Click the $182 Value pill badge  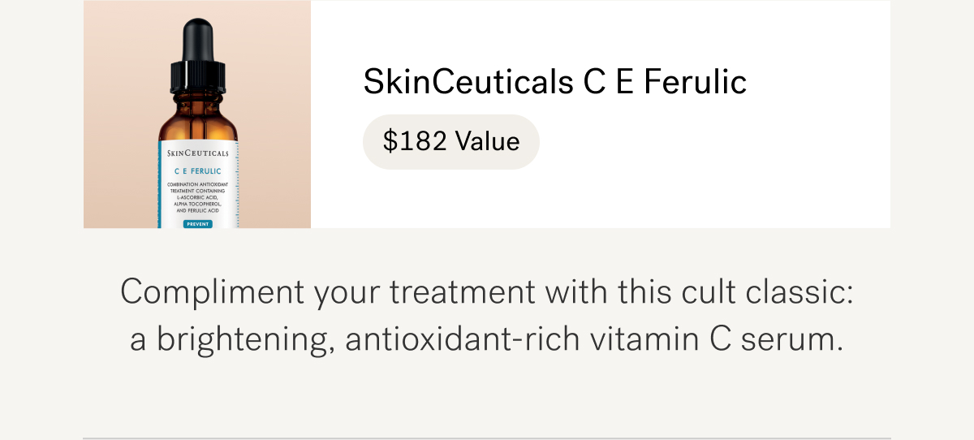(451, 142)
